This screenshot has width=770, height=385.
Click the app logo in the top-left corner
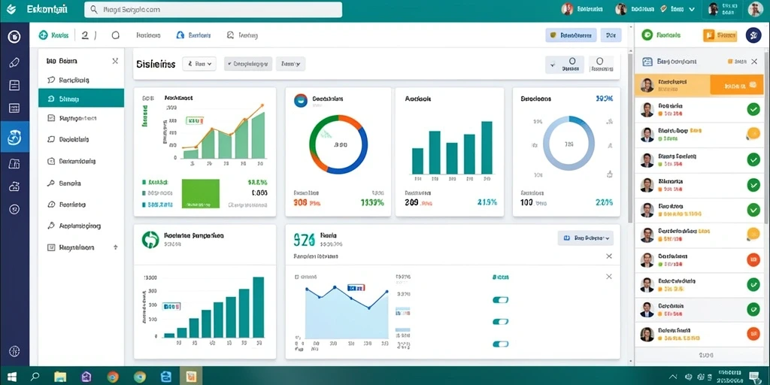point(11,9)
